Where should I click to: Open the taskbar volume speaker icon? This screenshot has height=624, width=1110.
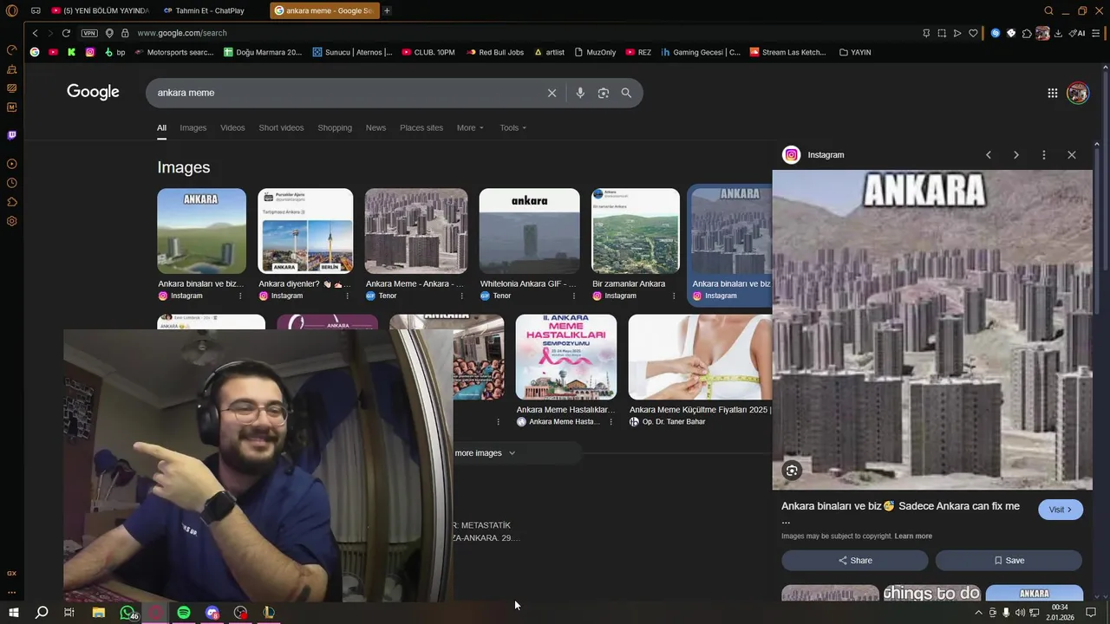(x=1020, y=613)
